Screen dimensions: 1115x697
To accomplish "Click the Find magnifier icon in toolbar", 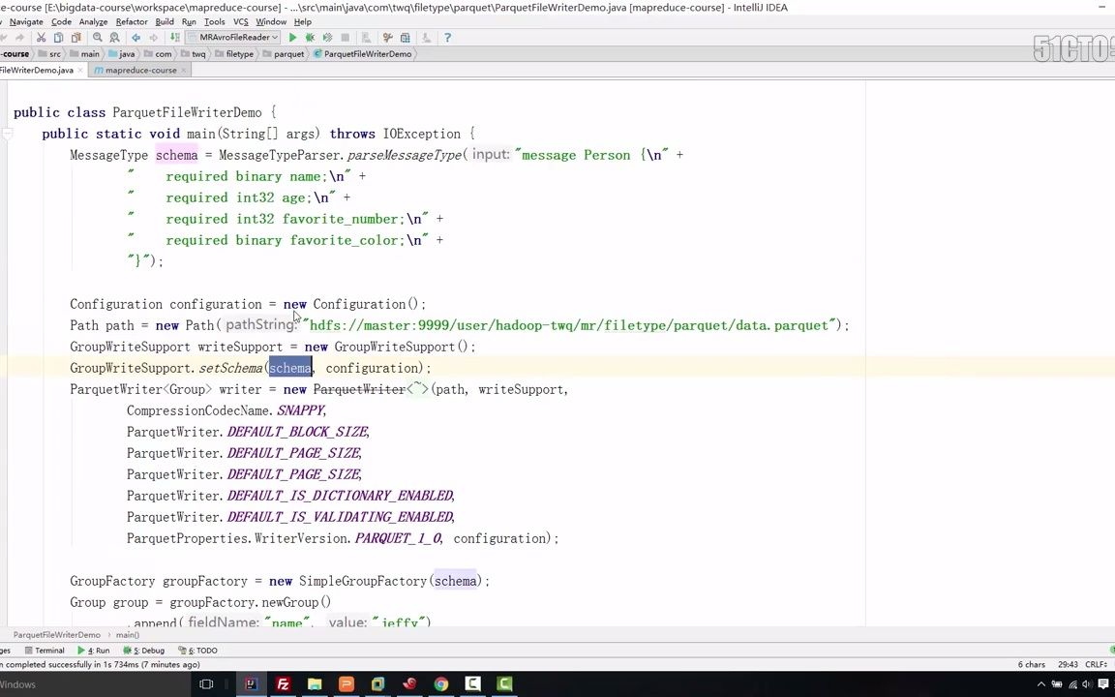I will [98, 38].
